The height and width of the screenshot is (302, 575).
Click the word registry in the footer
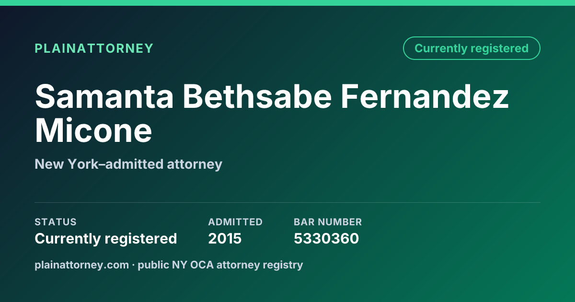tap(284, 265)
